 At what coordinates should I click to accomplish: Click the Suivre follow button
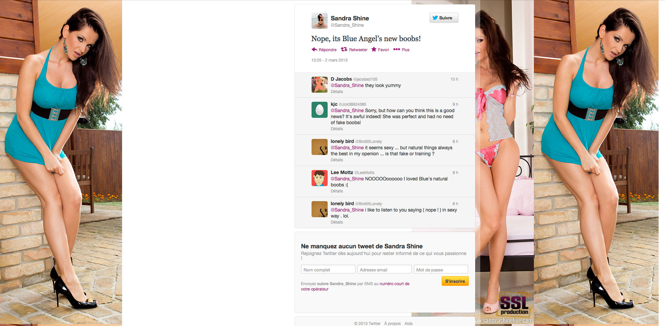tap(444, 18)
